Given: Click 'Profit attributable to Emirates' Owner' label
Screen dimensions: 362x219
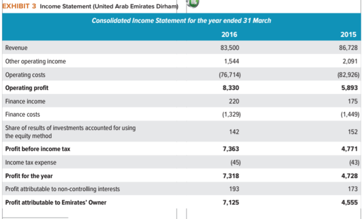Looking at the screenshot, I should (x=56, y=202).
